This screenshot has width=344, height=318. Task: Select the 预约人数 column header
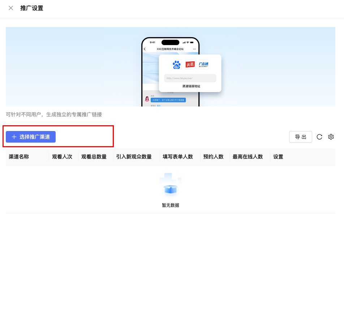pyautogui.click(x=213, y=157)
